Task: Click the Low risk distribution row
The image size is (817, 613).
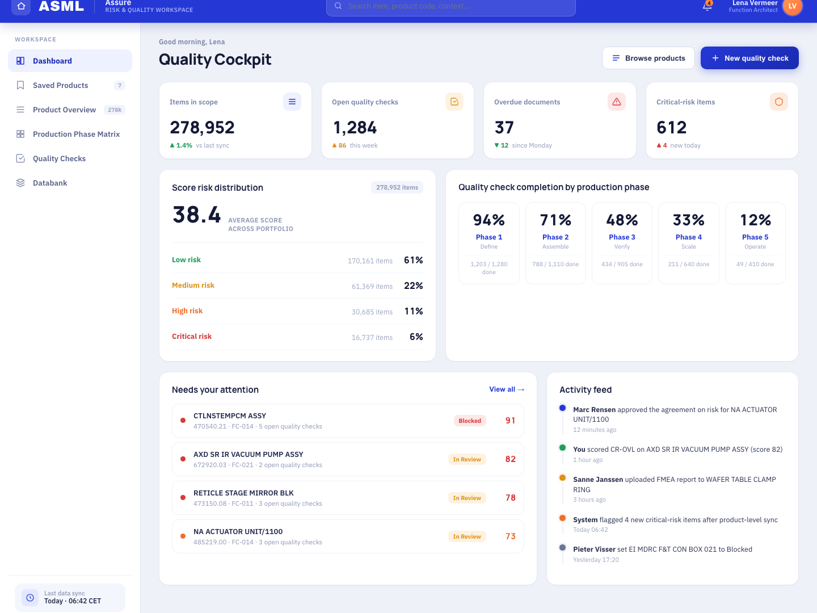Action: point(297,260)
